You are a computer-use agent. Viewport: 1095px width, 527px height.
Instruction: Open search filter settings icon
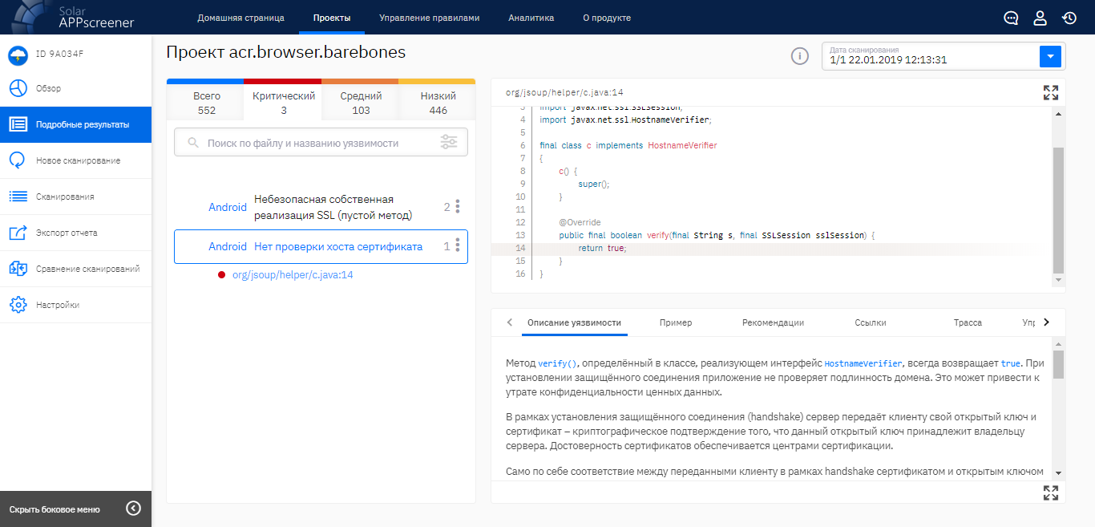pyautogui.click(x=449, y=143)
